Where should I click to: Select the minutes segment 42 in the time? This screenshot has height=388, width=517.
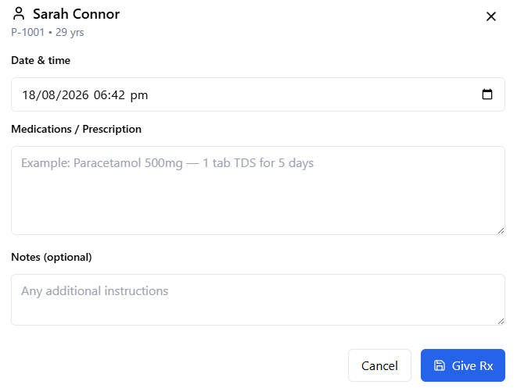(x=118, y=95)
